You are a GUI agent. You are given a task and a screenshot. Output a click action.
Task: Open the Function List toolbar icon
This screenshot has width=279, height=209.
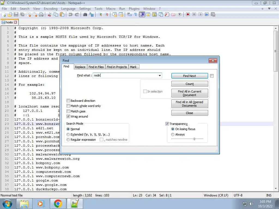coord(167,15)
